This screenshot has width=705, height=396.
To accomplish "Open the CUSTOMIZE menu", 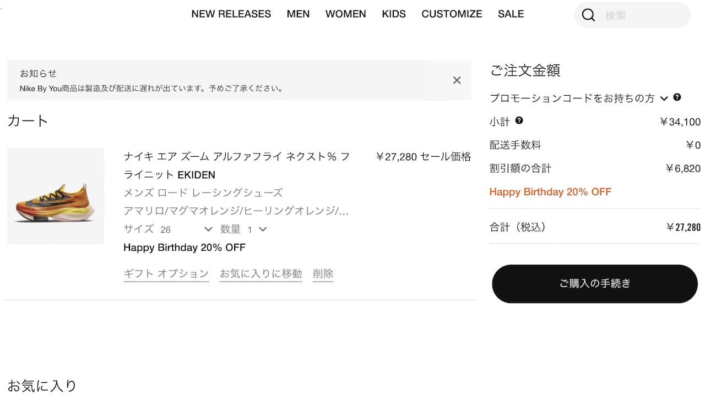I will coord(452,14).
